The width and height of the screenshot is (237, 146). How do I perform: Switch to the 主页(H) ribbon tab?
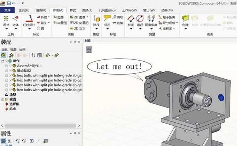[24, 10]
